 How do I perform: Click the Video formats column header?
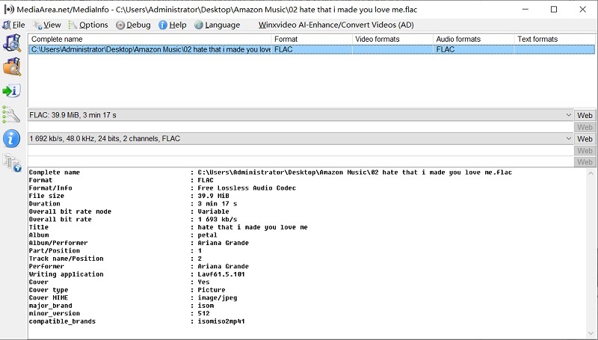click(x=393, y=40)
